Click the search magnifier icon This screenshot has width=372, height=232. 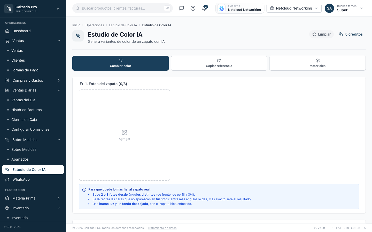[x=78, y=8]
